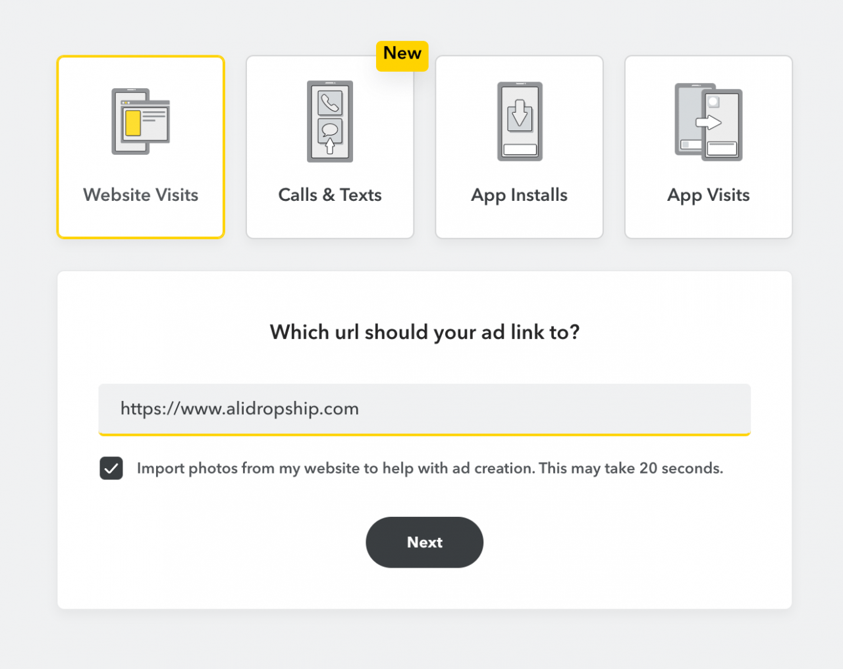The width and height of the screenshot is (843, 669).
Task: Uncheck the import photos checkbox
Action: click(x=111, y=468)
